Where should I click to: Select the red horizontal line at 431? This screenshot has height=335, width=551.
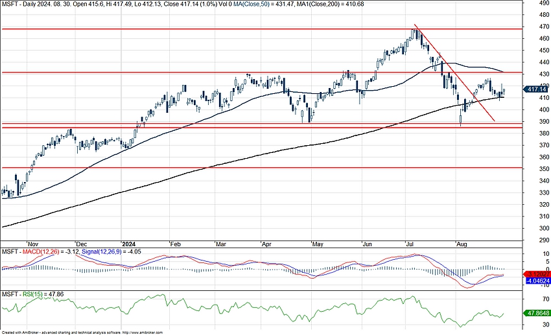[x=261, y=73]
